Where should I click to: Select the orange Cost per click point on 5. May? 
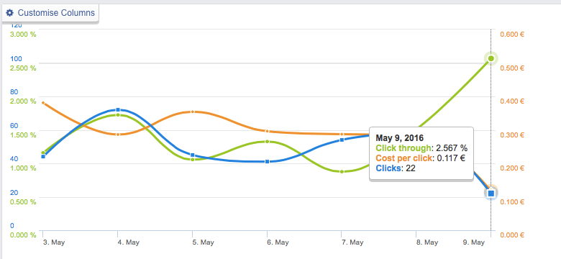pos(193,112)
